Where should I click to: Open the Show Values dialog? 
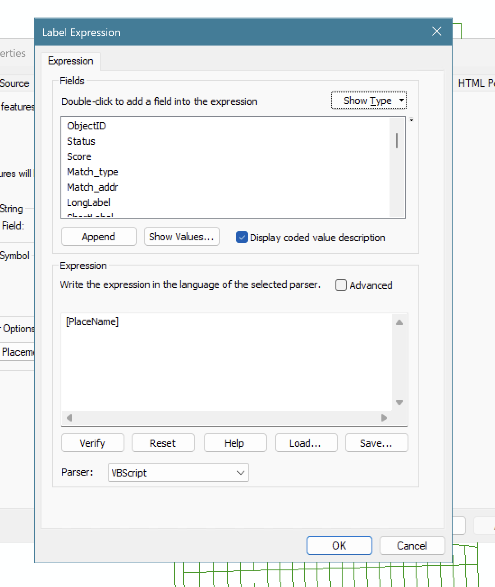click(x=182, y=236)
